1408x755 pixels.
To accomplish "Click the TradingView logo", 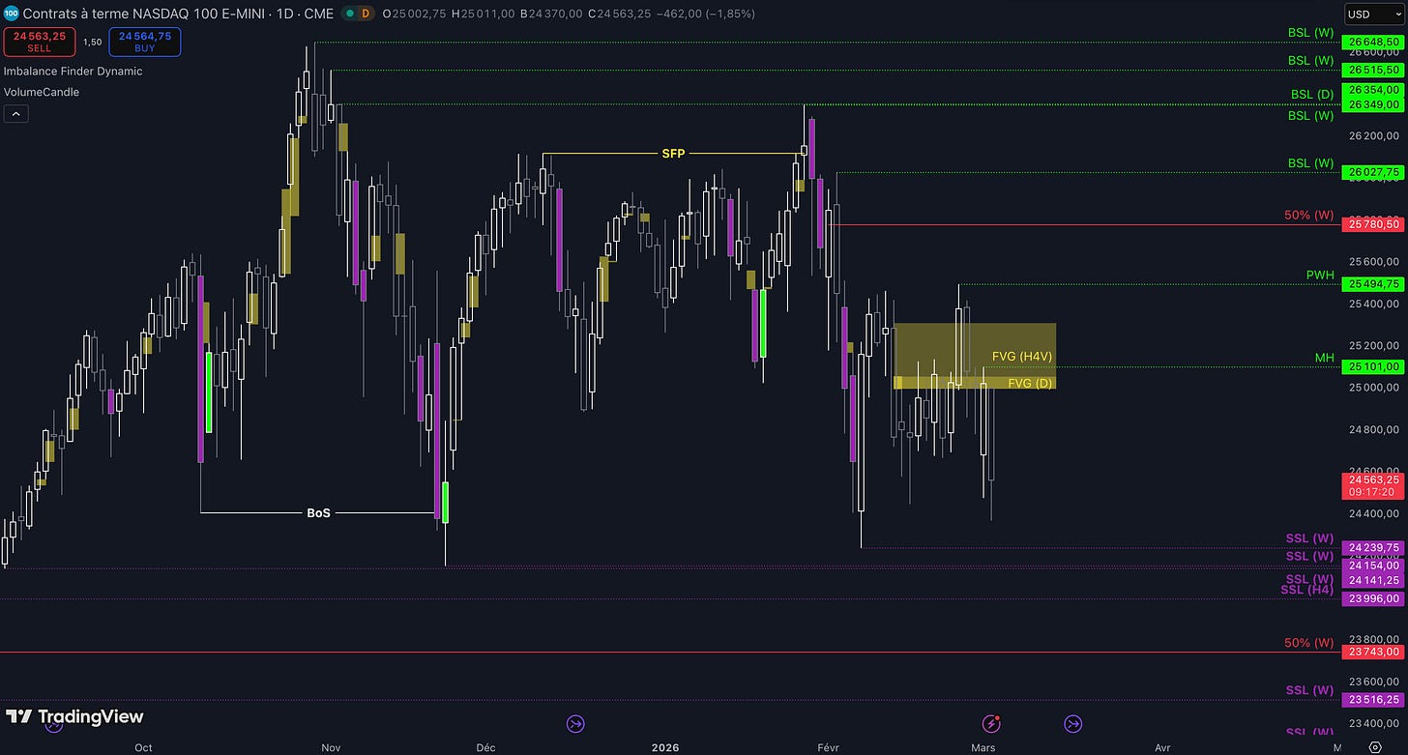I will point(74,716).
